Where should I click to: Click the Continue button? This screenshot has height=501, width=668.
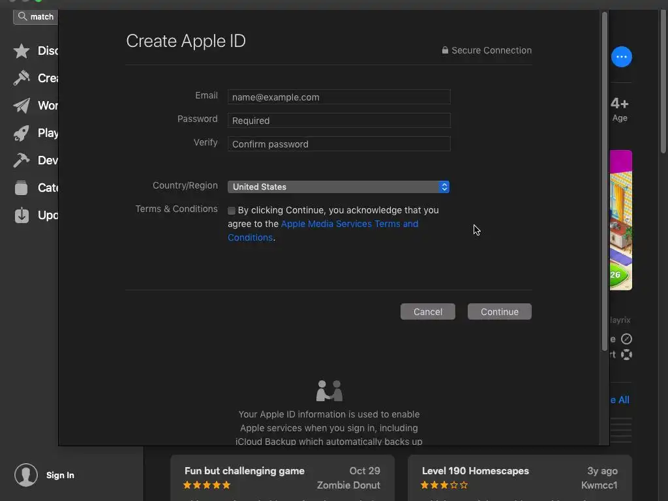(x=499, y=311)
